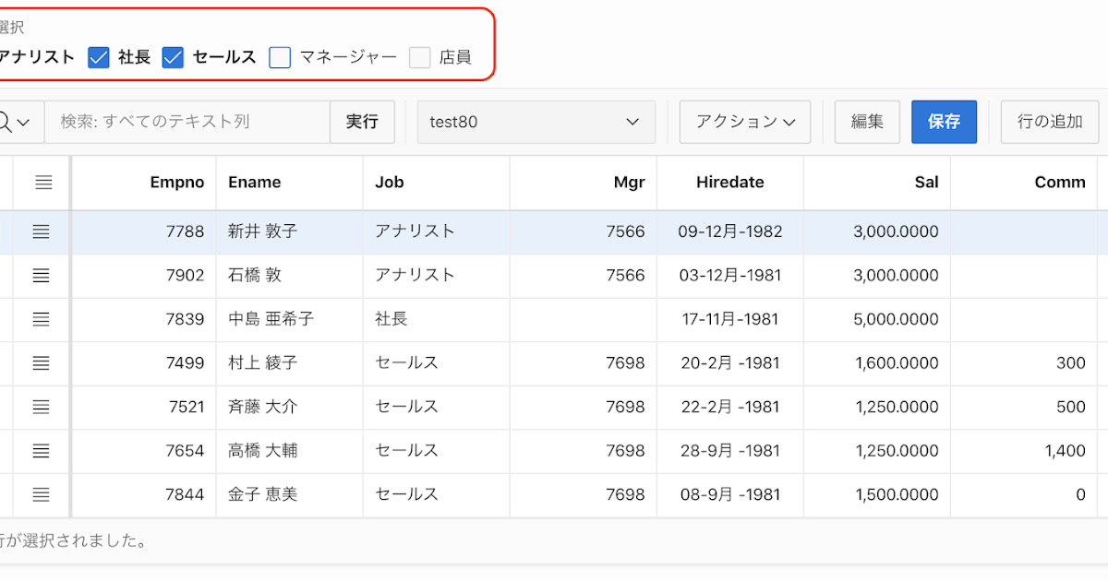
Task: Open the row actions icon for 中島 亜希子
Action: coord(42,319)
